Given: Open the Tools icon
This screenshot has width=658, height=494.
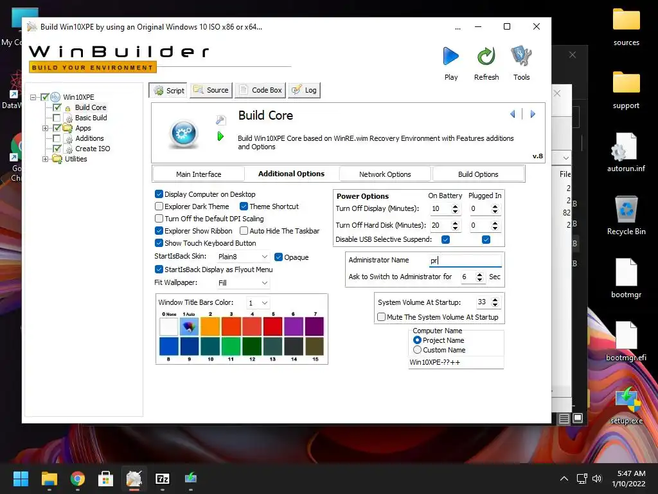Looking at the screenshot, I should click(521, 57).
